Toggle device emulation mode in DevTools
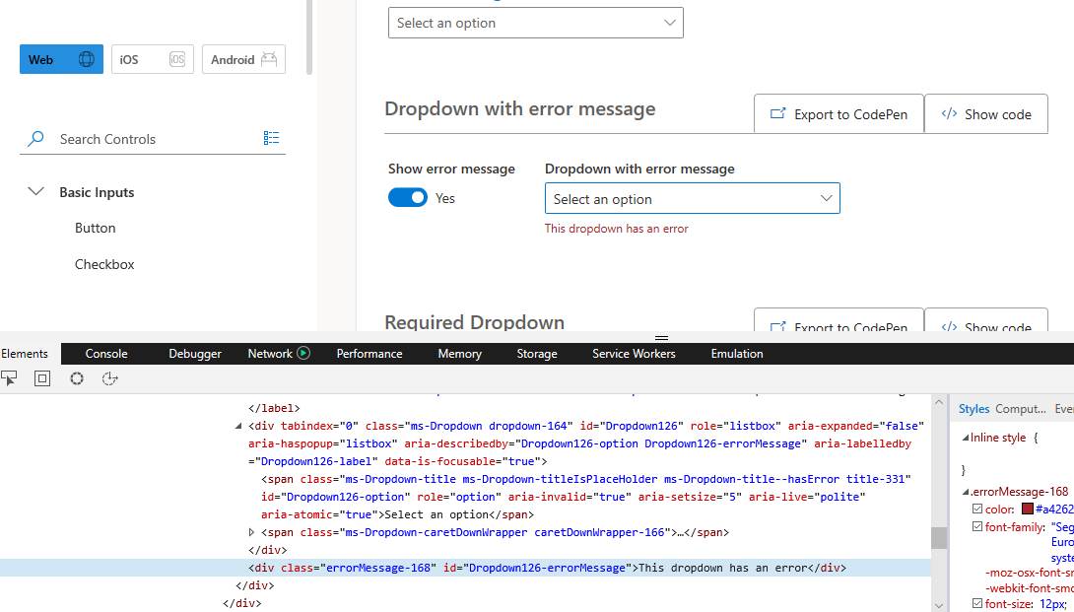The image size is (1074, 612). 41,378
